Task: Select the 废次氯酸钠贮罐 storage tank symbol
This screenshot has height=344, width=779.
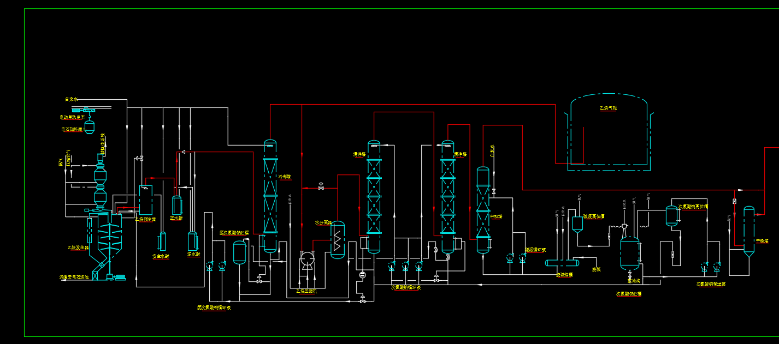Action: pos(239,252)
